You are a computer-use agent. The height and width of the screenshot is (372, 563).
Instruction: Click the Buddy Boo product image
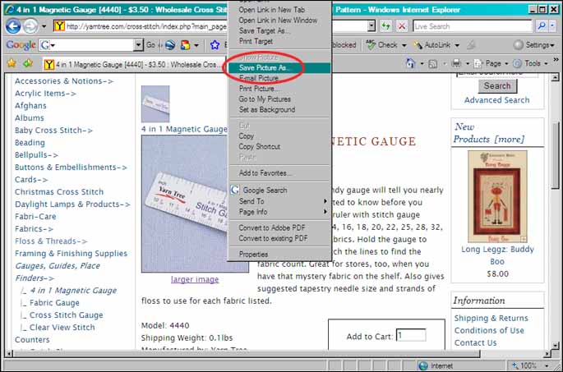coord(497,196)
